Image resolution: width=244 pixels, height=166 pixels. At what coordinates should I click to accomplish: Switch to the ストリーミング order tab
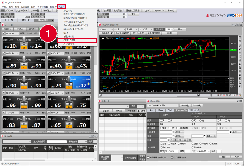[194, 110]
